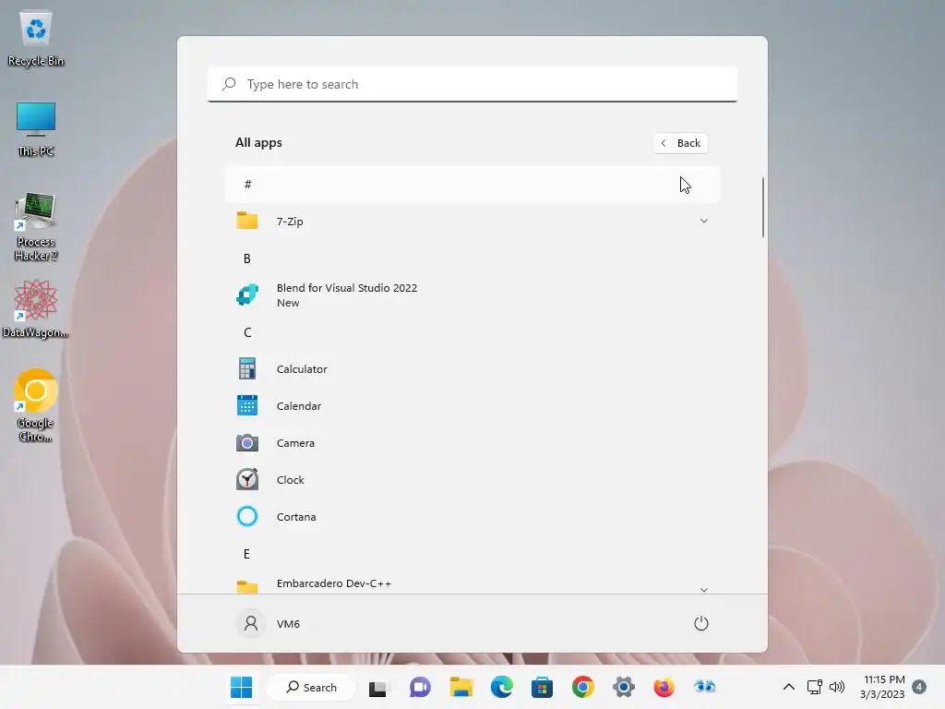Open notification center badge
945x709 pixels.
click(919, 687)
